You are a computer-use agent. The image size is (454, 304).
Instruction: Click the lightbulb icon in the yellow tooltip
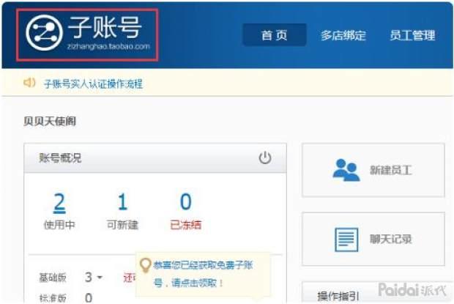pos(145,264)
